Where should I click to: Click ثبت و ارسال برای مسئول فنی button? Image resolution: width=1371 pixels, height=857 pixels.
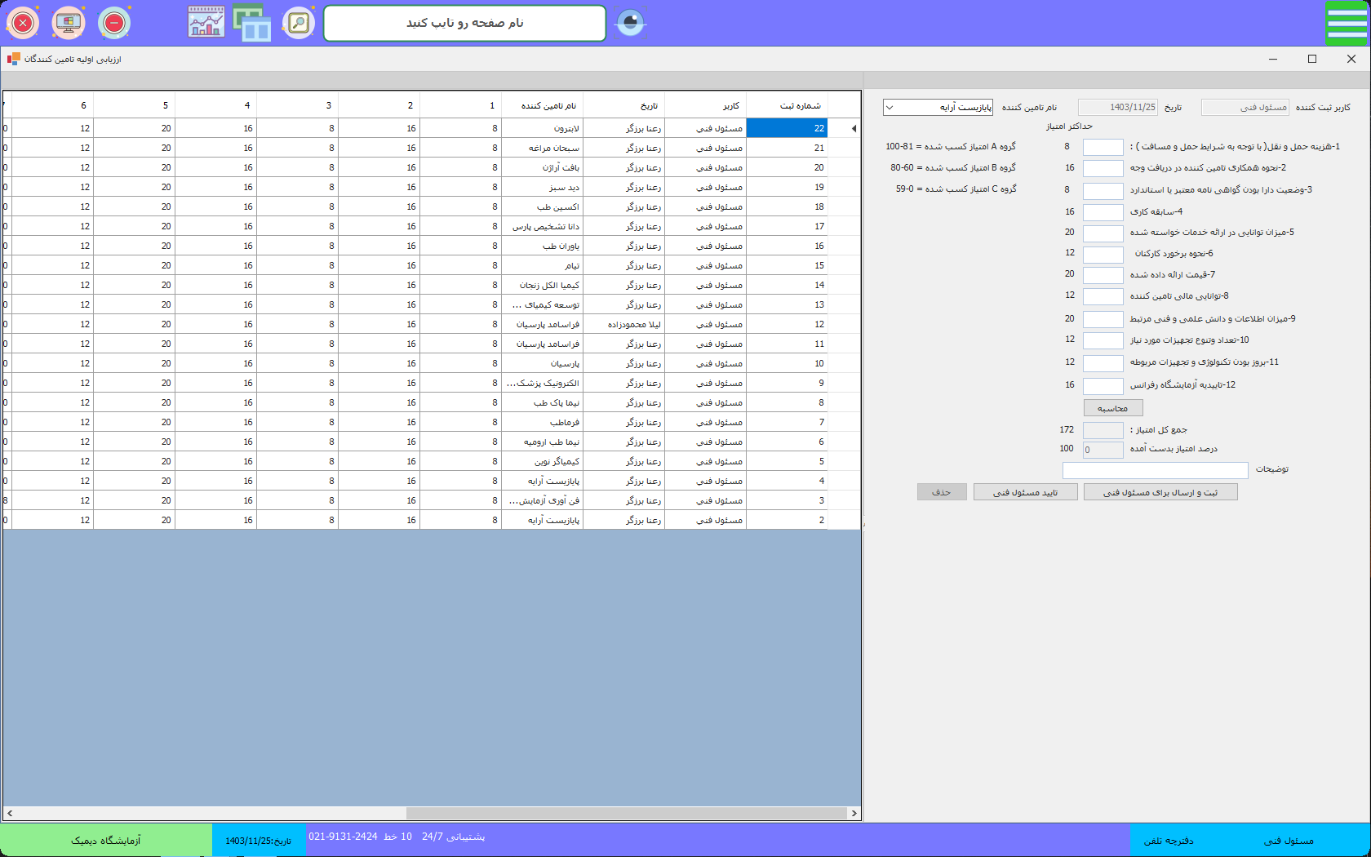click(x=1160, y=492)
